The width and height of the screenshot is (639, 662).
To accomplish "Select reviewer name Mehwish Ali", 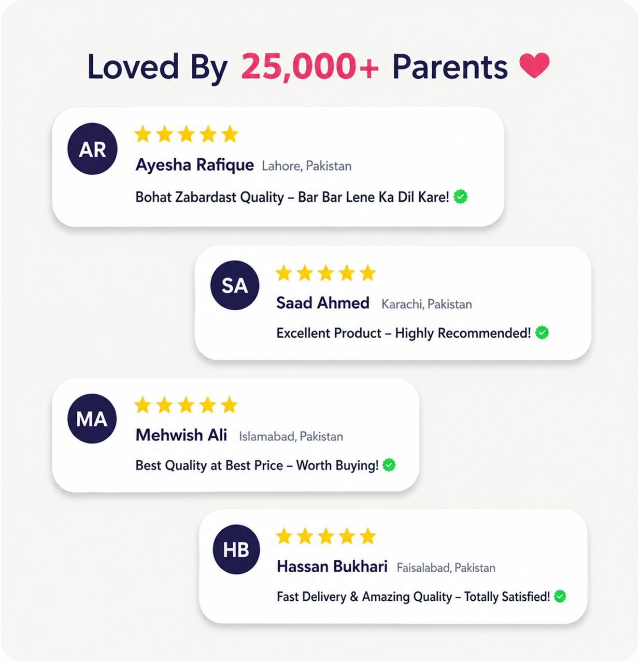I will click(181, 435).
